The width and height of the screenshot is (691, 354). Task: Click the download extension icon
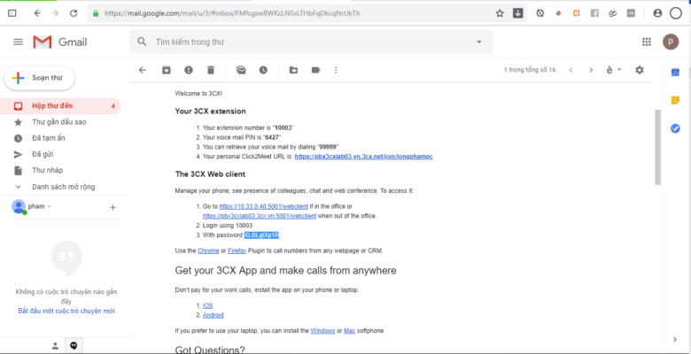point(517,13)
